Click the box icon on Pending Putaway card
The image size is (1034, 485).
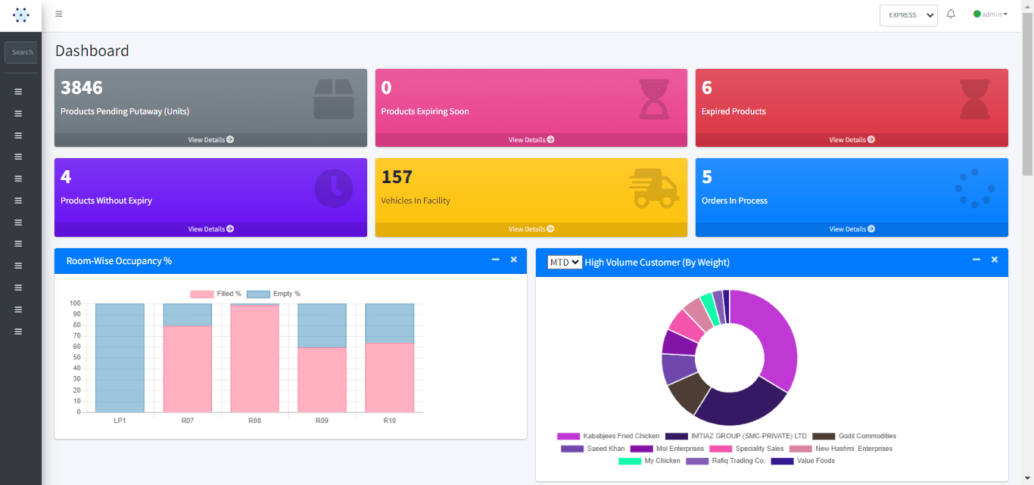pos(334,100)
